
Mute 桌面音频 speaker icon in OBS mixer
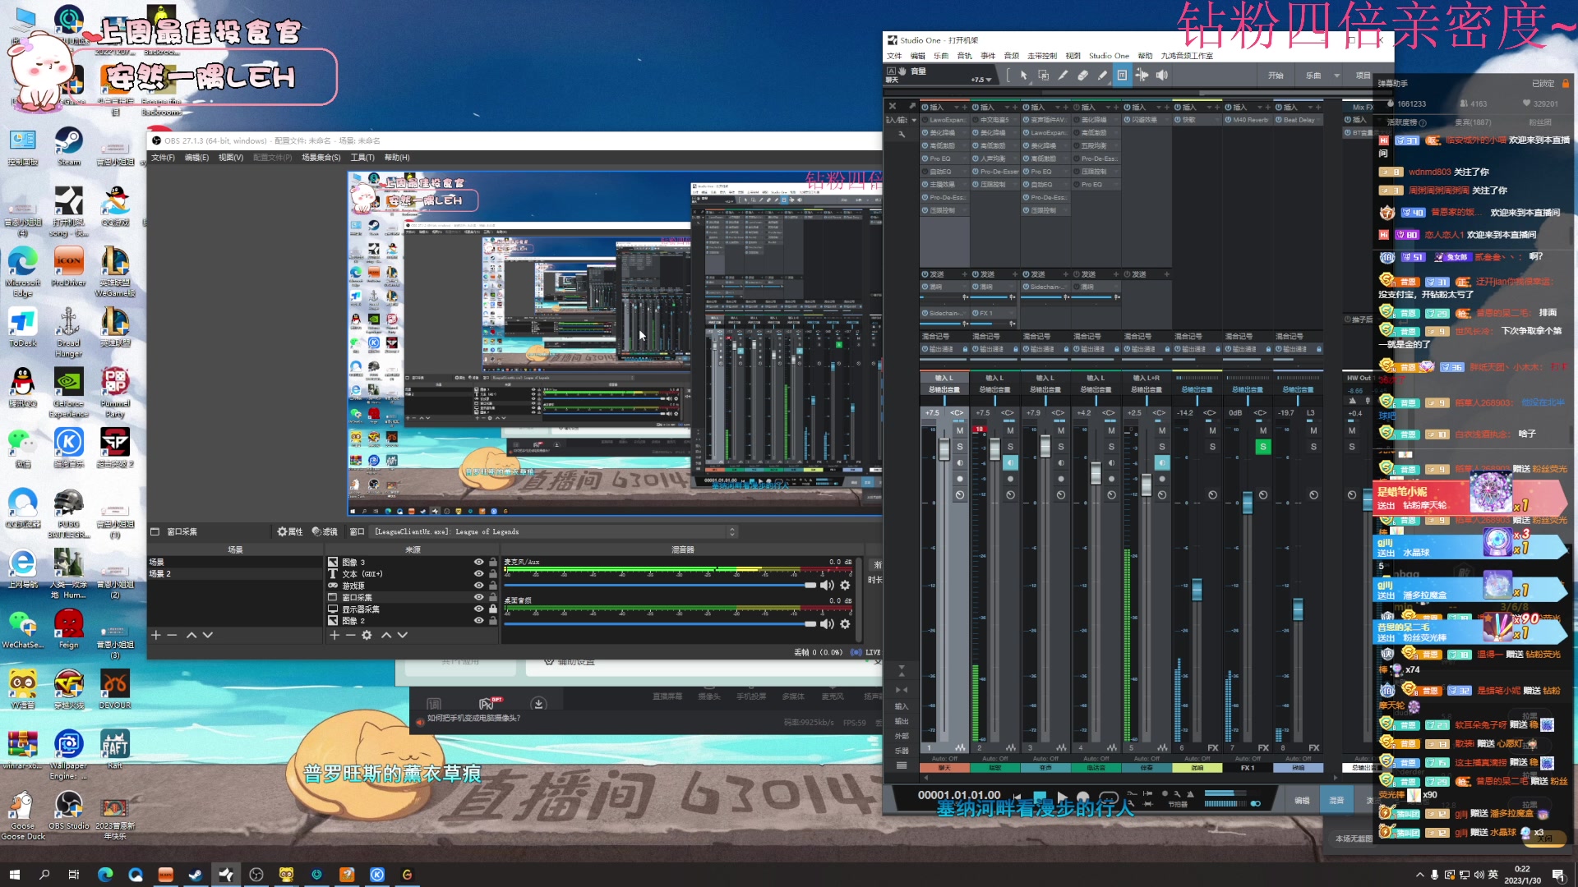[x=827, y=623]
